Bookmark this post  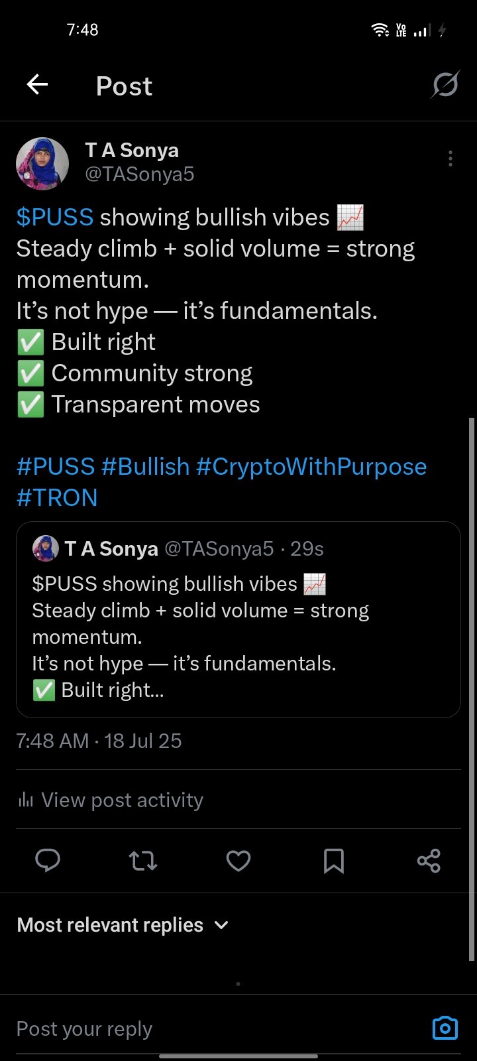pyautogui.click(x=333, y=861)
